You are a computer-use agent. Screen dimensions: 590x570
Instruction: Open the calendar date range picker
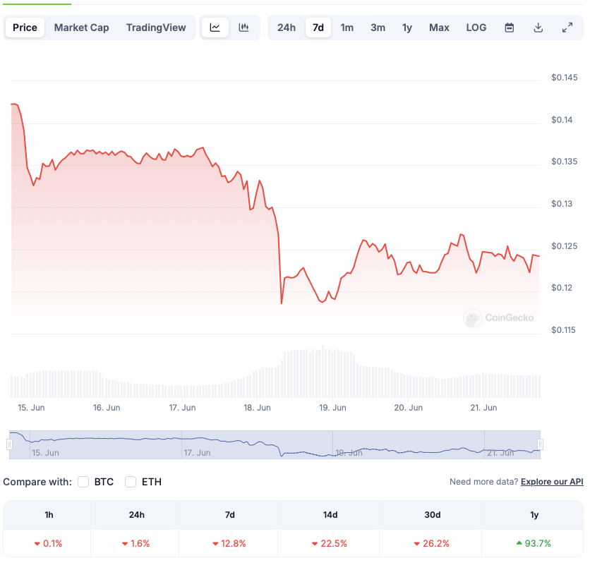point(510,28)
